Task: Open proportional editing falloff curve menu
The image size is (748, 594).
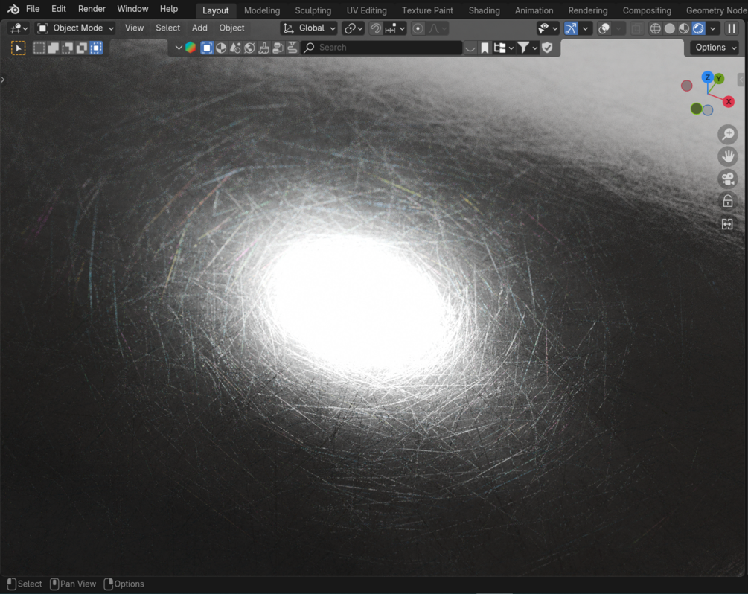Action: [437, 28]
